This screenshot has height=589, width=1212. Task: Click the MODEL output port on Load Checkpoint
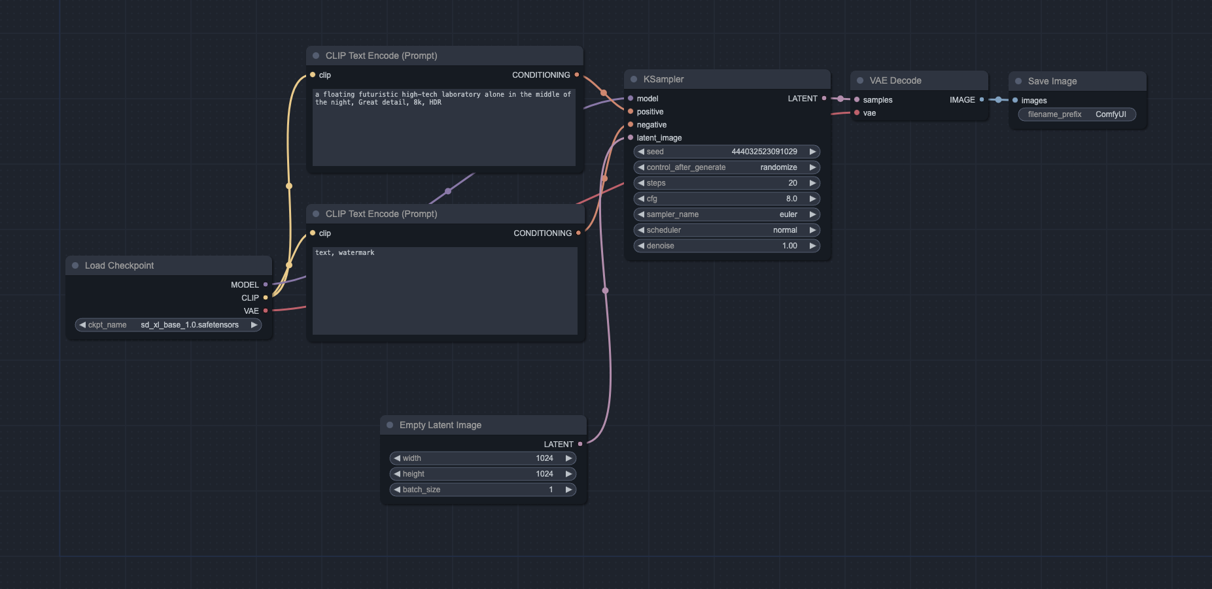point(266,284)
